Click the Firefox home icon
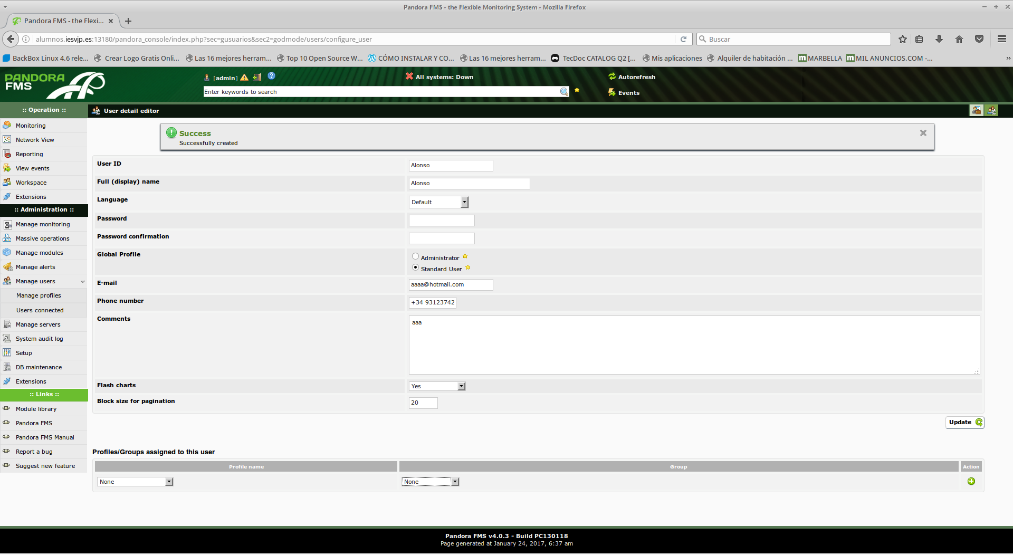This screenshot has height=555, width=1013. tap(959, 40)
